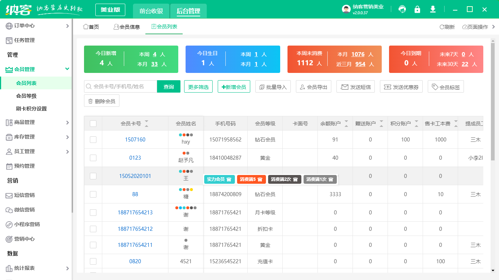Open the 会员信息 tab
This screenshot has width=499, height=280.
(127, 27)
